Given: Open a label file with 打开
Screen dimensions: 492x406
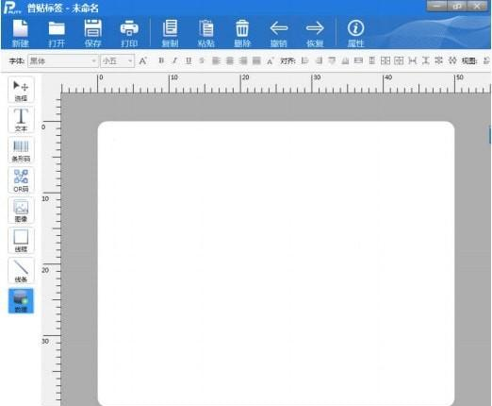Looking at the screenshot, I should (x=57, y=33).
